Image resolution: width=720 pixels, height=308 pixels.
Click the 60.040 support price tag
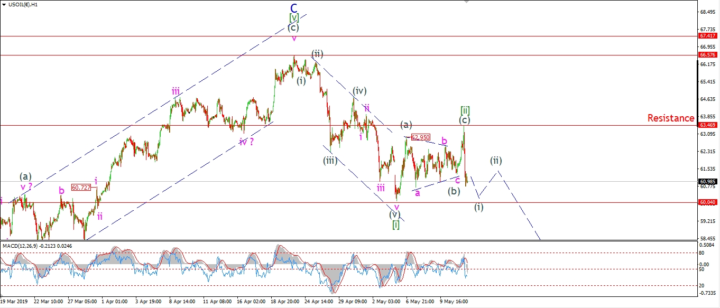[x=707, y=202]
